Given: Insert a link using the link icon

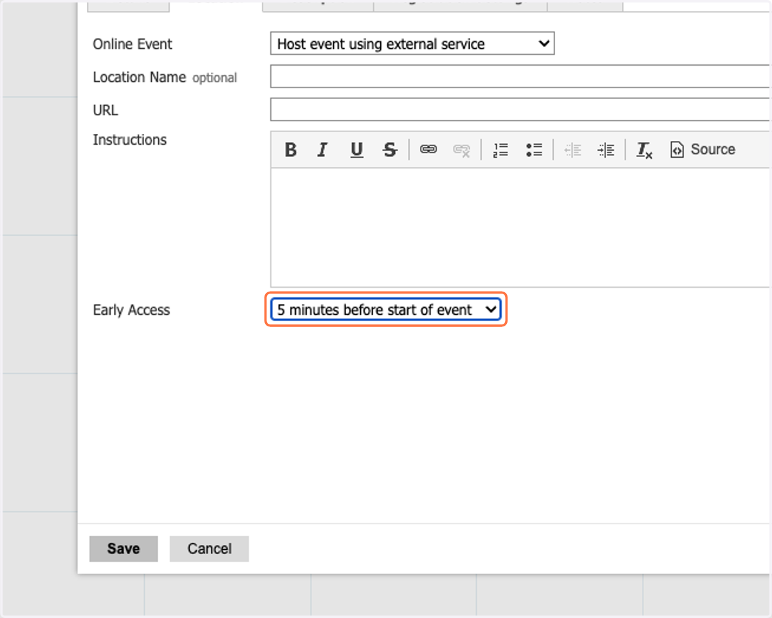Looking at the screenshot, I should [428, 150].
